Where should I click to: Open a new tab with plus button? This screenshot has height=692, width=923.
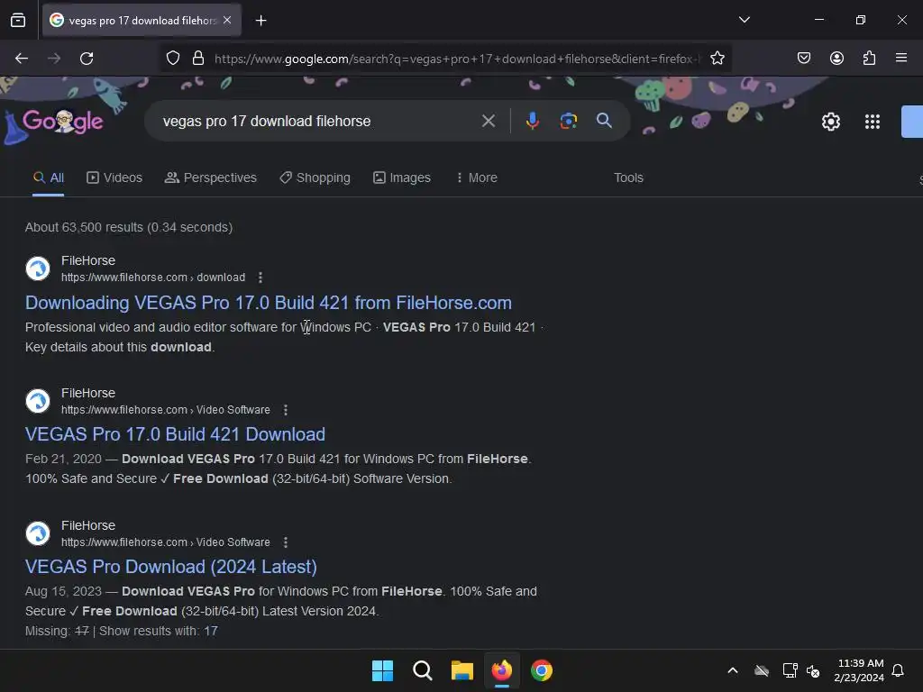(x=260, y=21)
